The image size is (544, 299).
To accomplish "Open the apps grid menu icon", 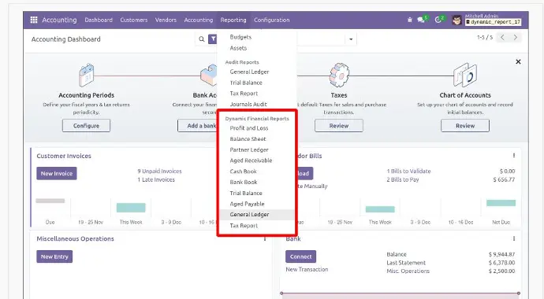I will point(34,20).
